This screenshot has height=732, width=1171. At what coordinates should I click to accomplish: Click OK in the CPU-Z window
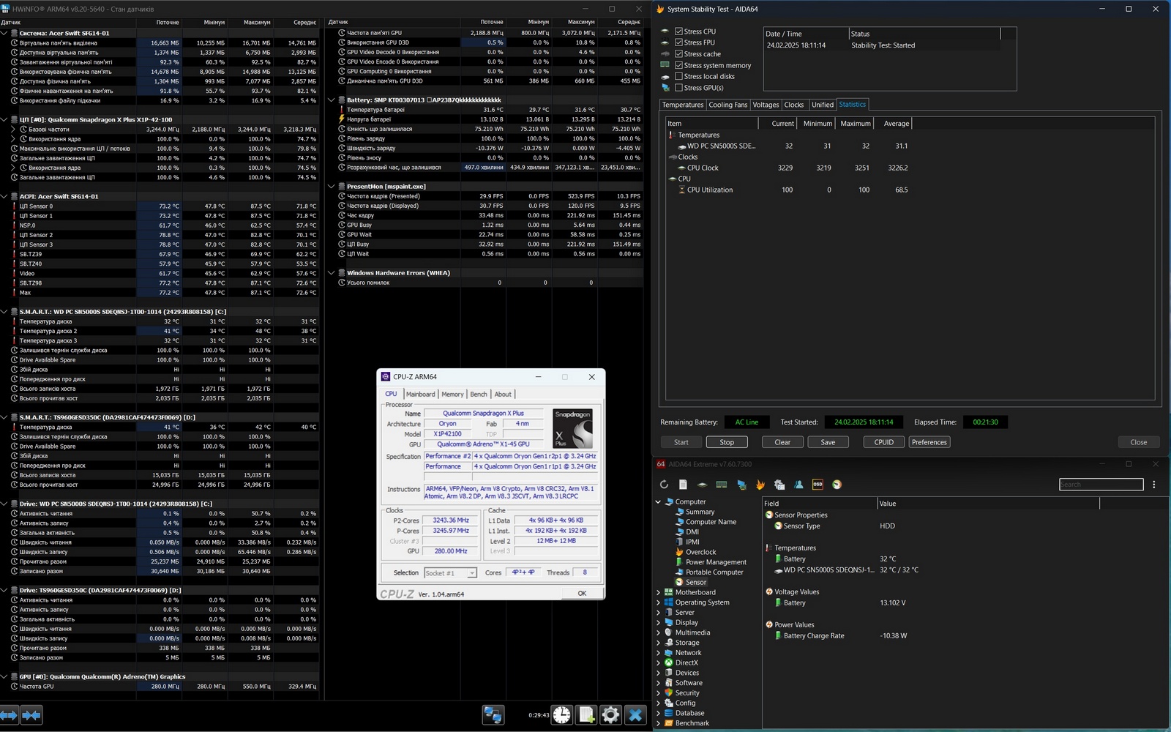pyautogui.click(x=582, y=594)
